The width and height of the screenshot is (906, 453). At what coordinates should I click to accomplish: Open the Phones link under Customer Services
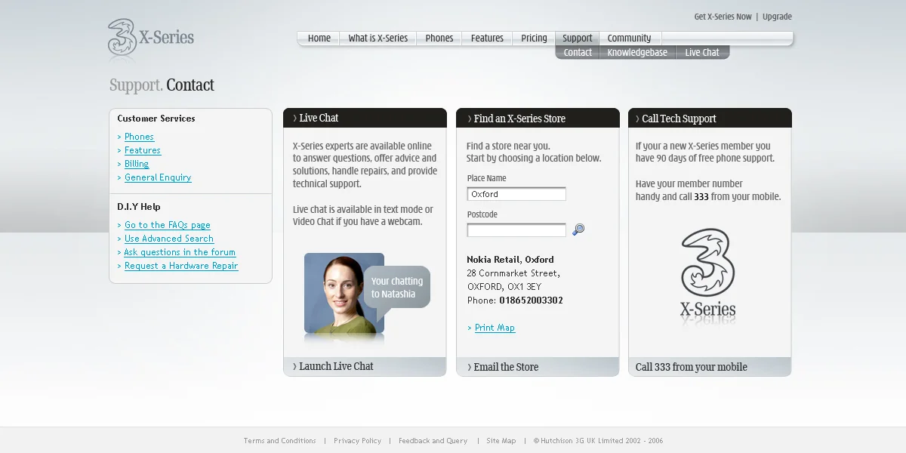[139, 137]
